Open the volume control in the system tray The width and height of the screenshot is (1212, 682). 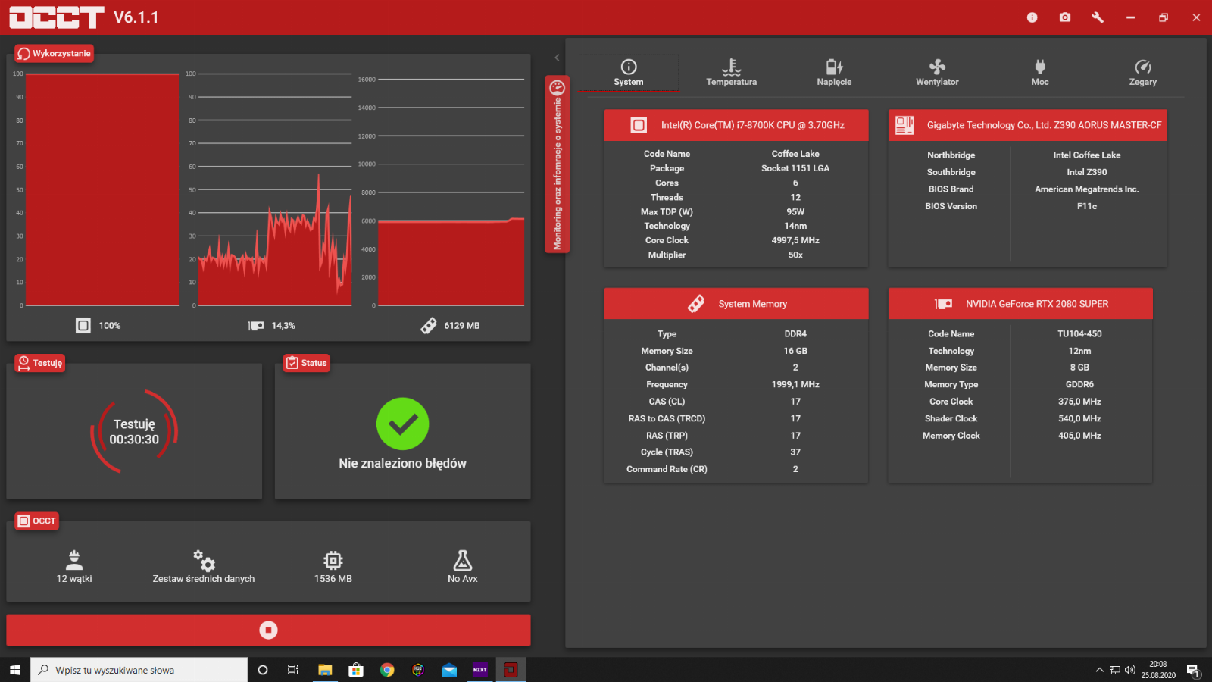pos(1129,670)
